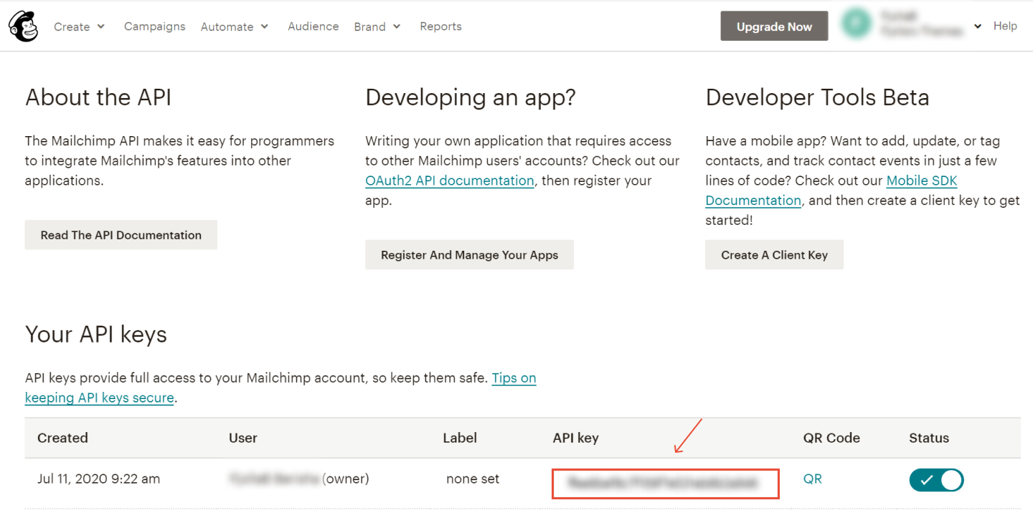Click the Mailchimp monkey logo

point(23,27)
